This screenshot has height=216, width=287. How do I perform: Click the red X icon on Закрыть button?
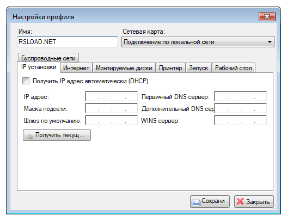coord(240,201)
